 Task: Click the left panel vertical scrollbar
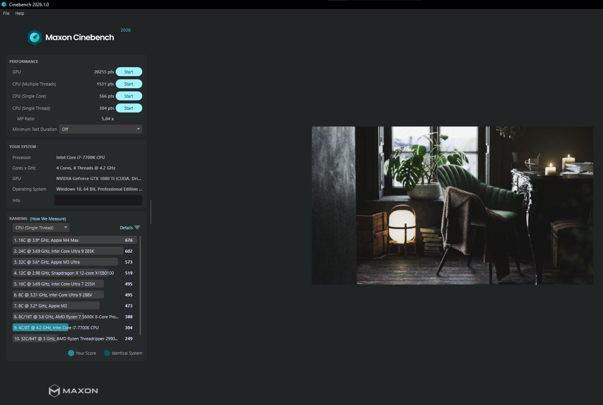tap(151, 212)
